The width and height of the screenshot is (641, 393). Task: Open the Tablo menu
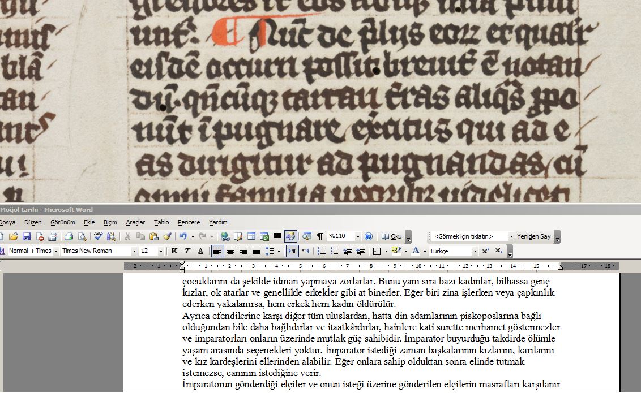click(161, 222)
